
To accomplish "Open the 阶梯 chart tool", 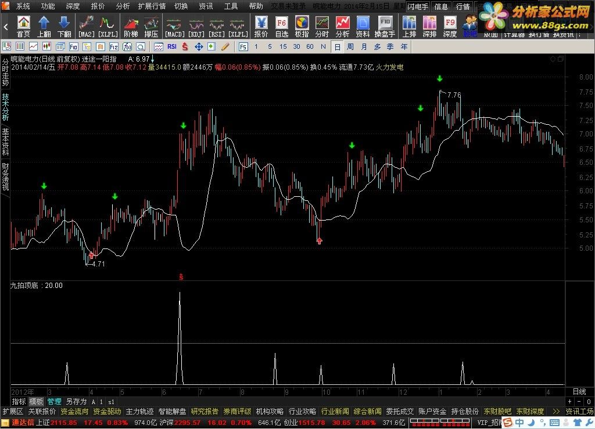I will tap(131, 26).
